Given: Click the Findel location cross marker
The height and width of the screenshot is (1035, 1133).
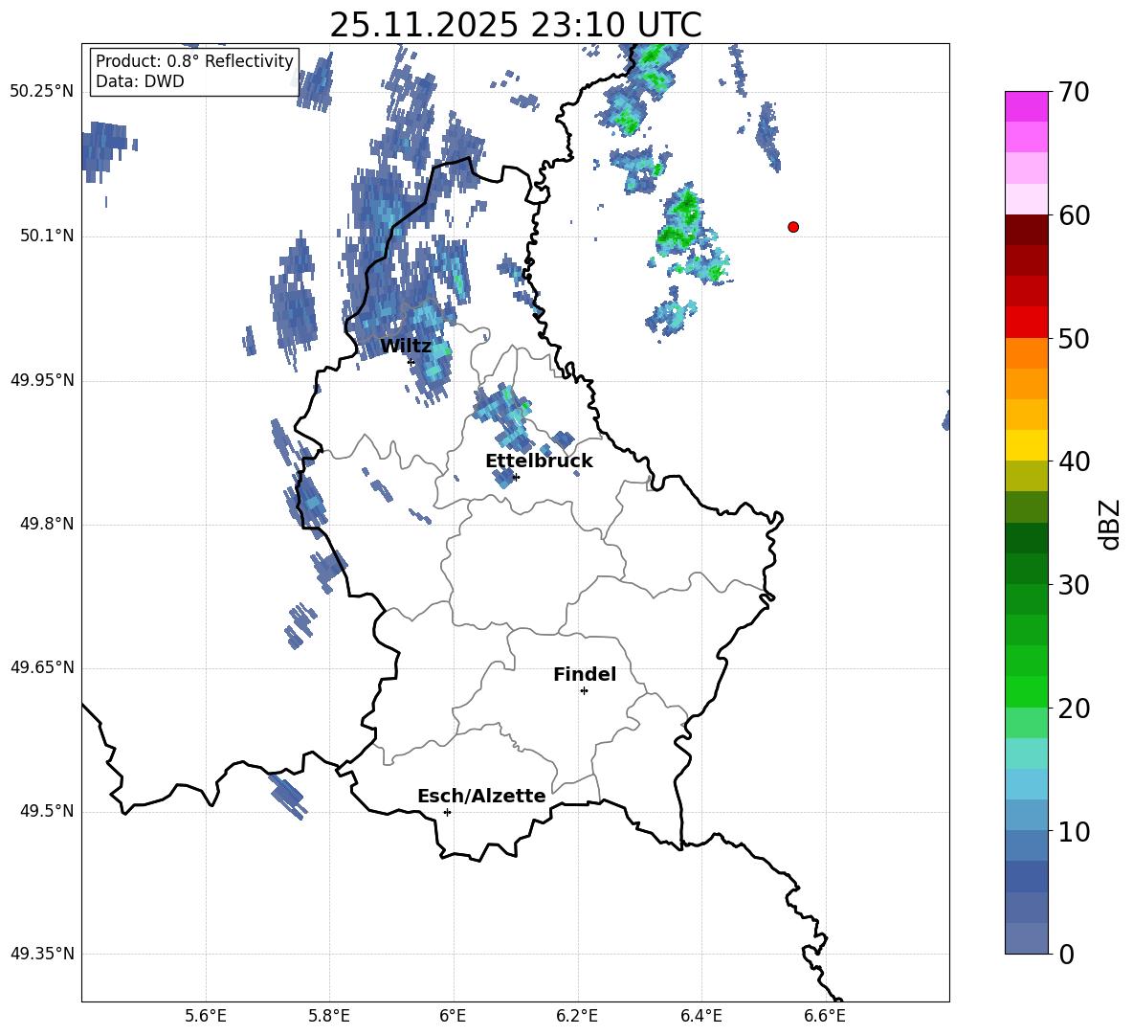Looking at the screenshot, I should (x=584, y=691).
